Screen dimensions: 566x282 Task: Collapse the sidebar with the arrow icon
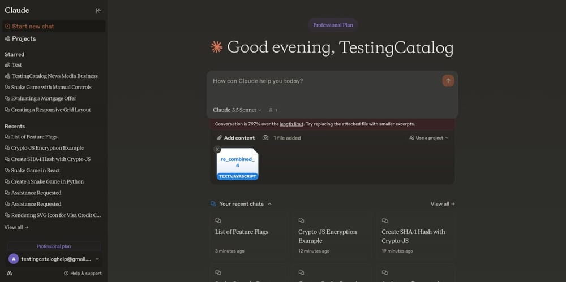coord(98,11)
